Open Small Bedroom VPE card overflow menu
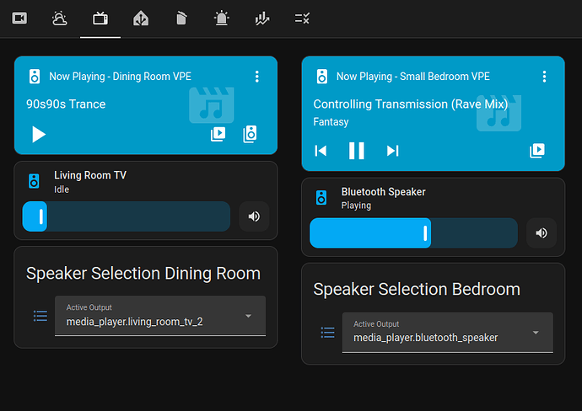582x411 pixels. (544, 77)
